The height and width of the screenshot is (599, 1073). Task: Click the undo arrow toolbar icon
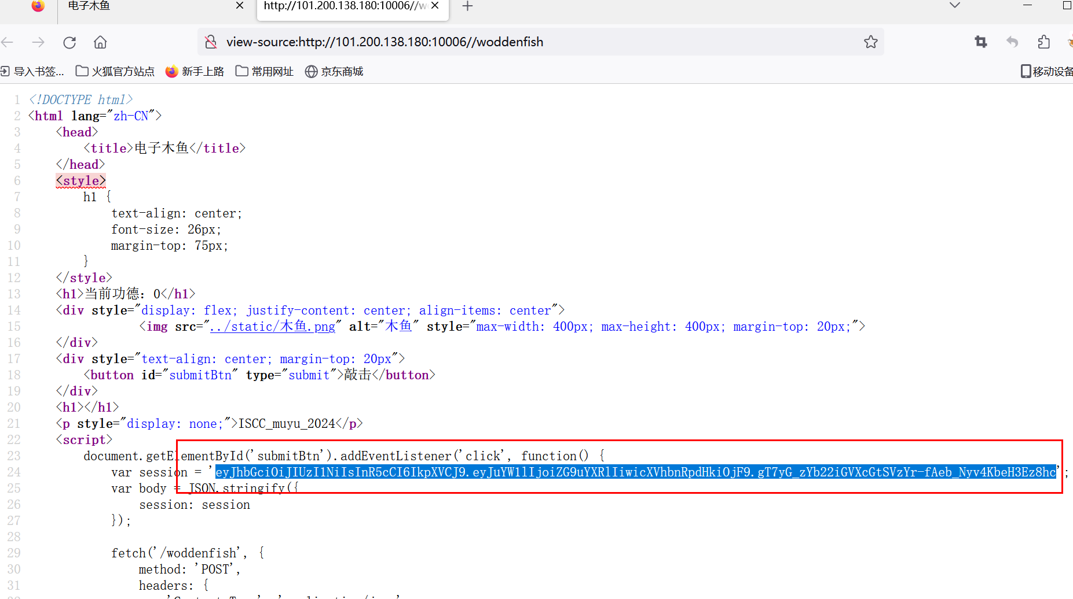[x=1012, y=42]
